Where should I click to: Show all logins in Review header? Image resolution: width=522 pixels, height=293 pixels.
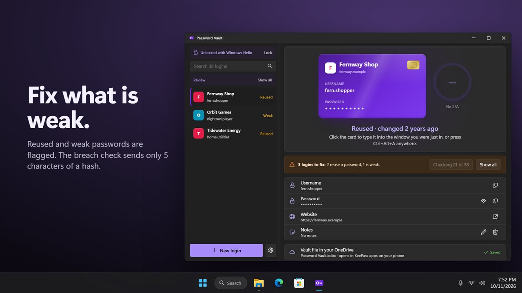click(265, 80)
